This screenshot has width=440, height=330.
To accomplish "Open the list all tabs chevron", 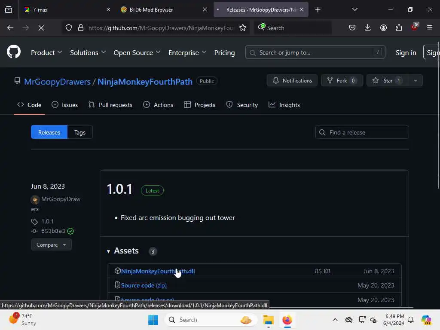I will tap(354, 9).
